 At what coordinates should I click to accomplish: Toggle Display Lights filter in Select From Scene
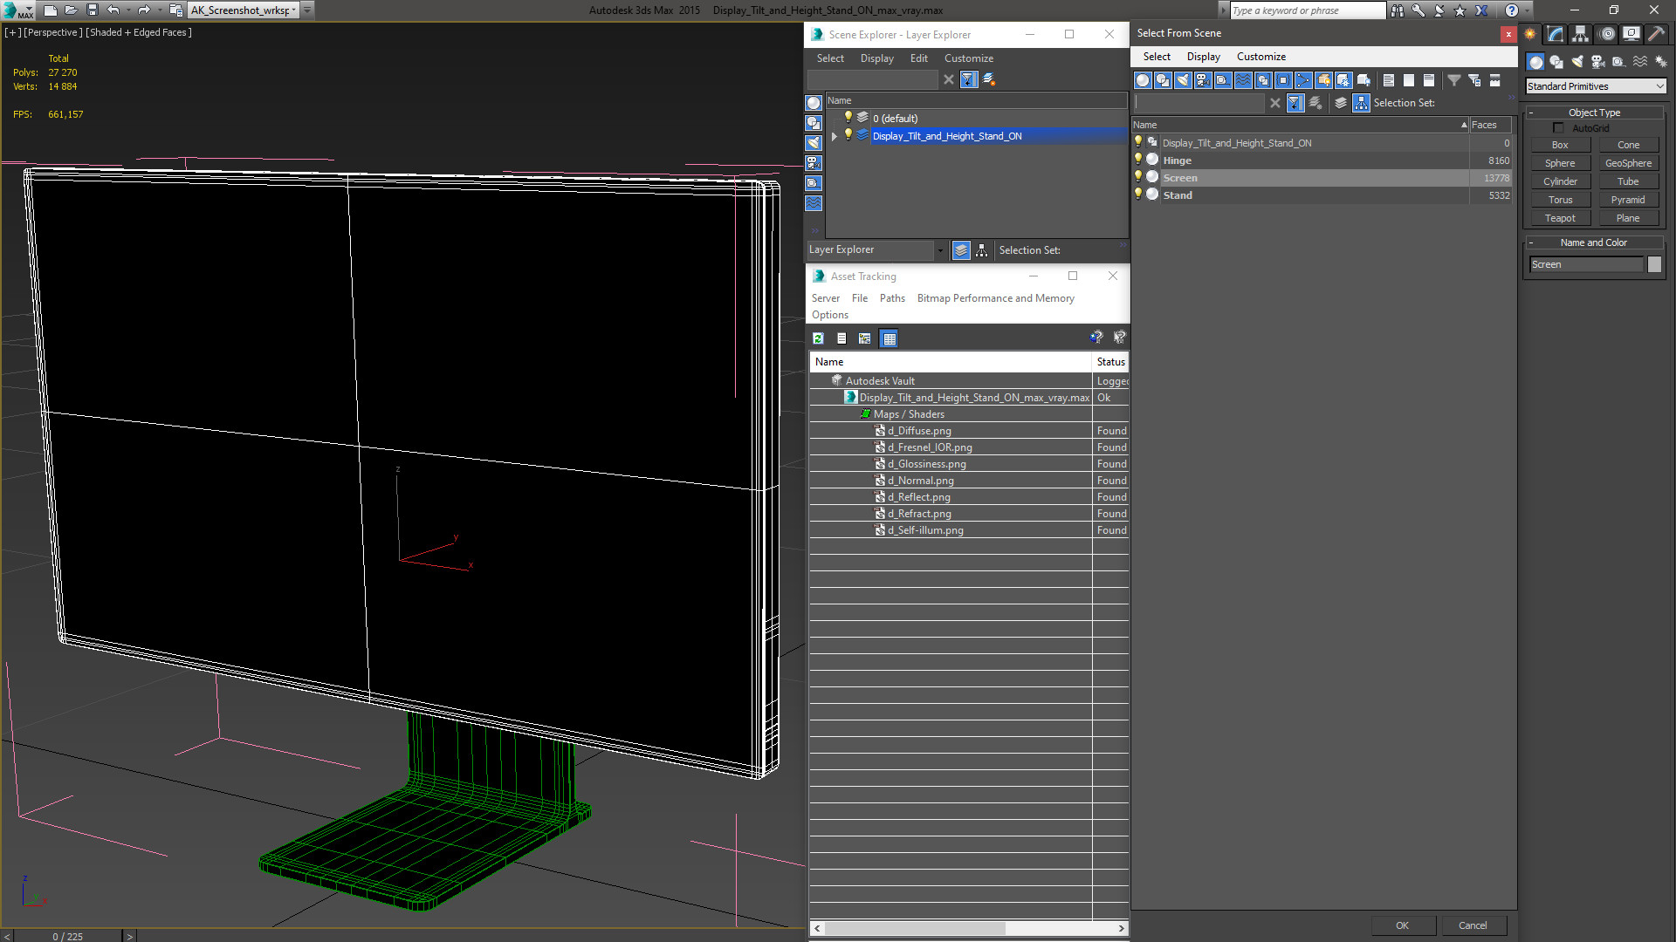[1183, 80]
